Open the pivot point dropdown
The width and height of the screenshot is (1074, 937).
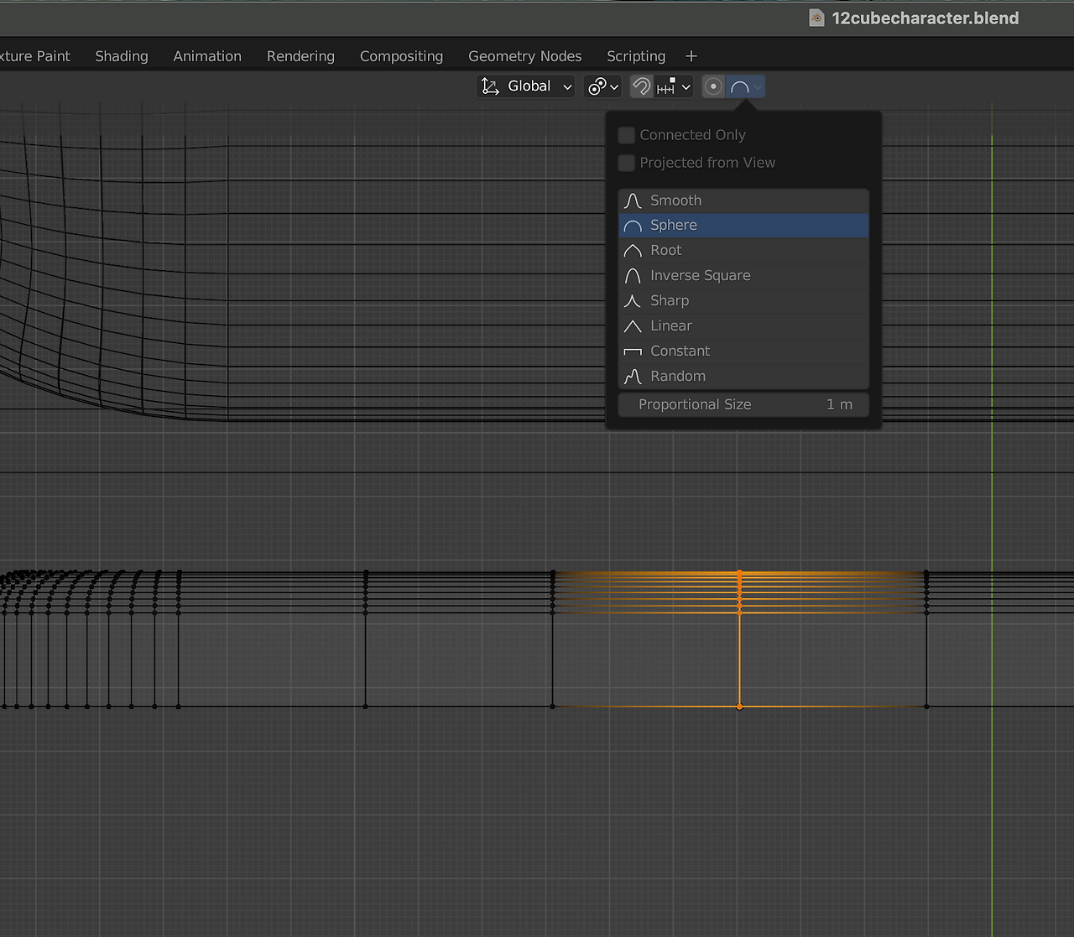click(603, 86)
